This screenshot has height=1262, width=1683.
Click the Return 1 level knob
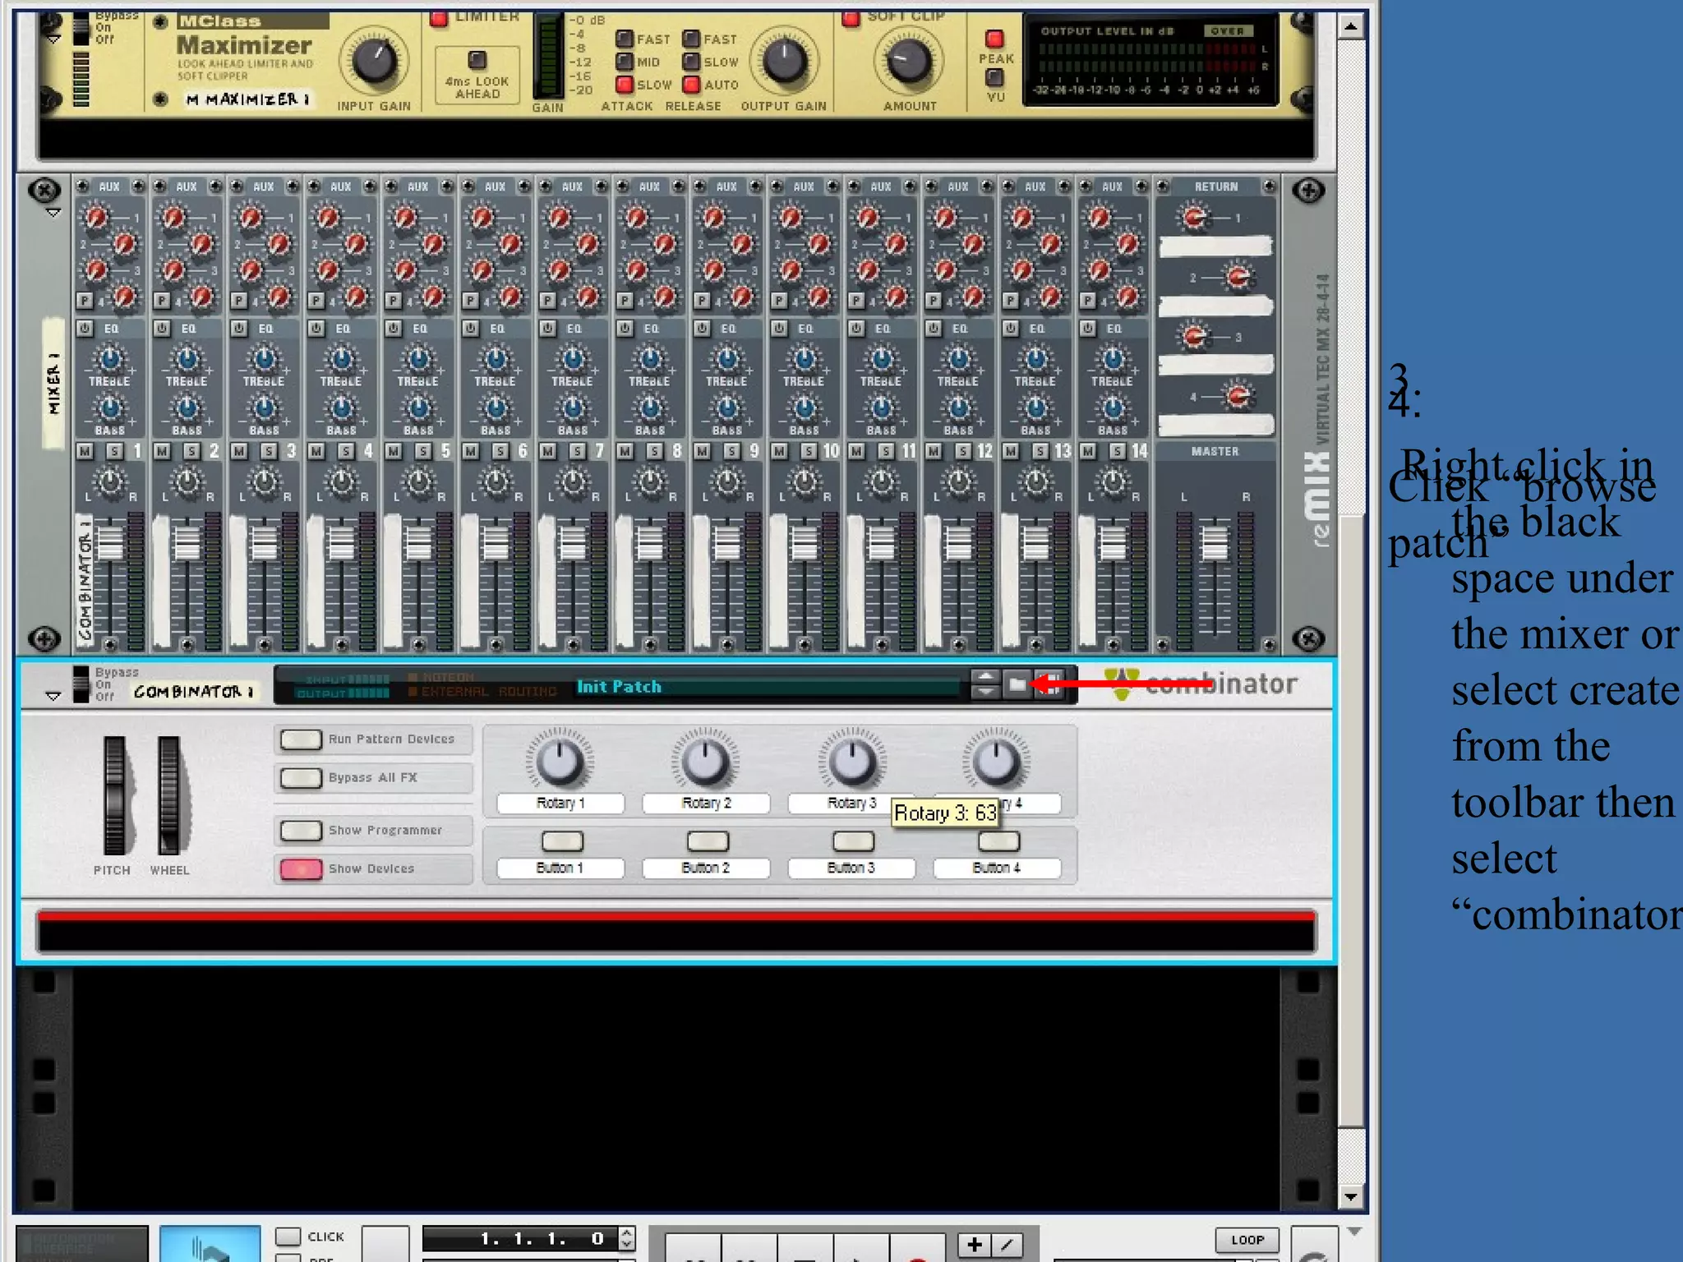(x=1195, y=218)
